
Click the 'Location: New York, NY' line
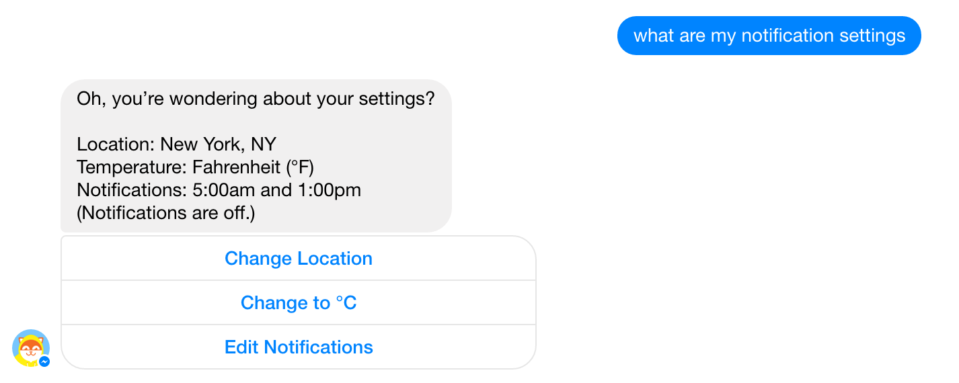click(x=176, y=144)
